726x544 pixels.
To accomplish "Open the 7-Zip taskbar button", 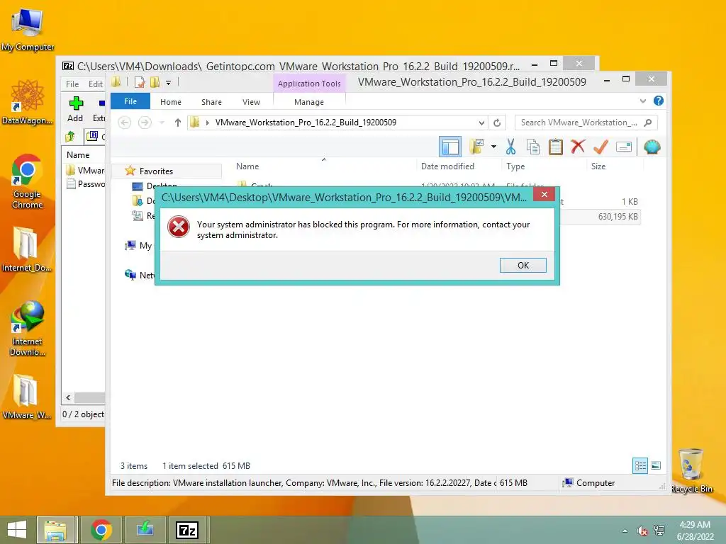I will point(187,530).
